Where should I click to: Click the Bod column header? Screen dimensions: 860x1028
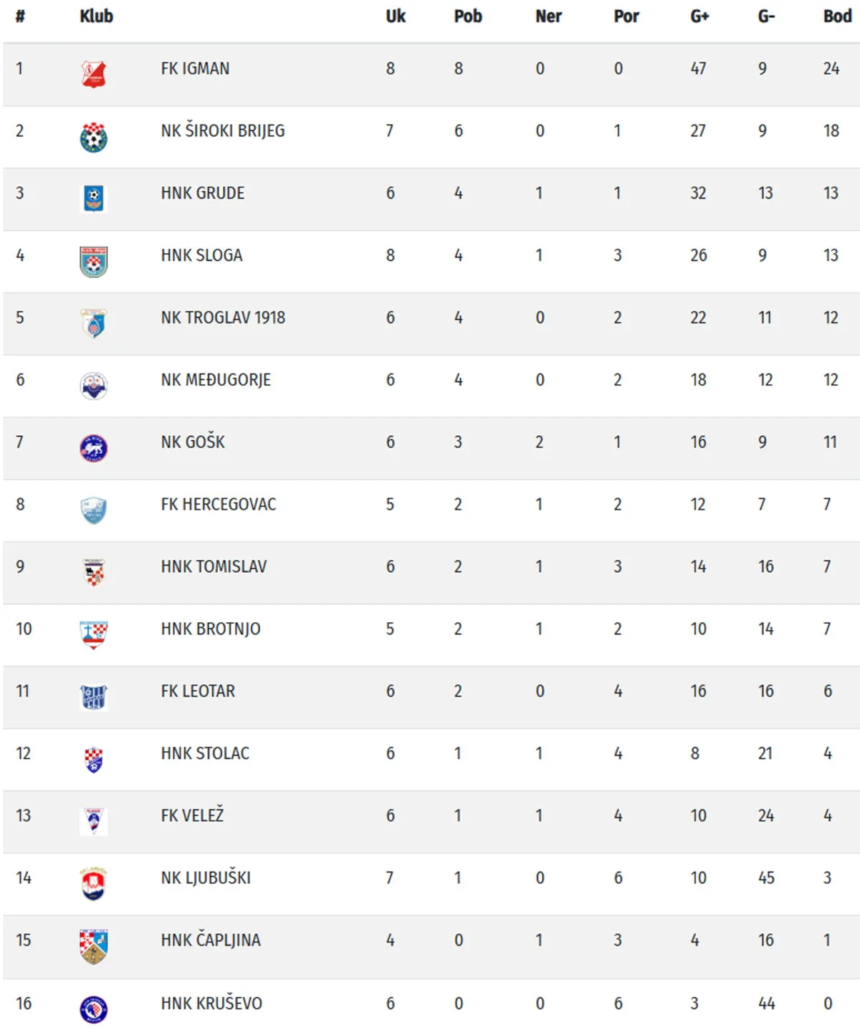tap(836, 16)
